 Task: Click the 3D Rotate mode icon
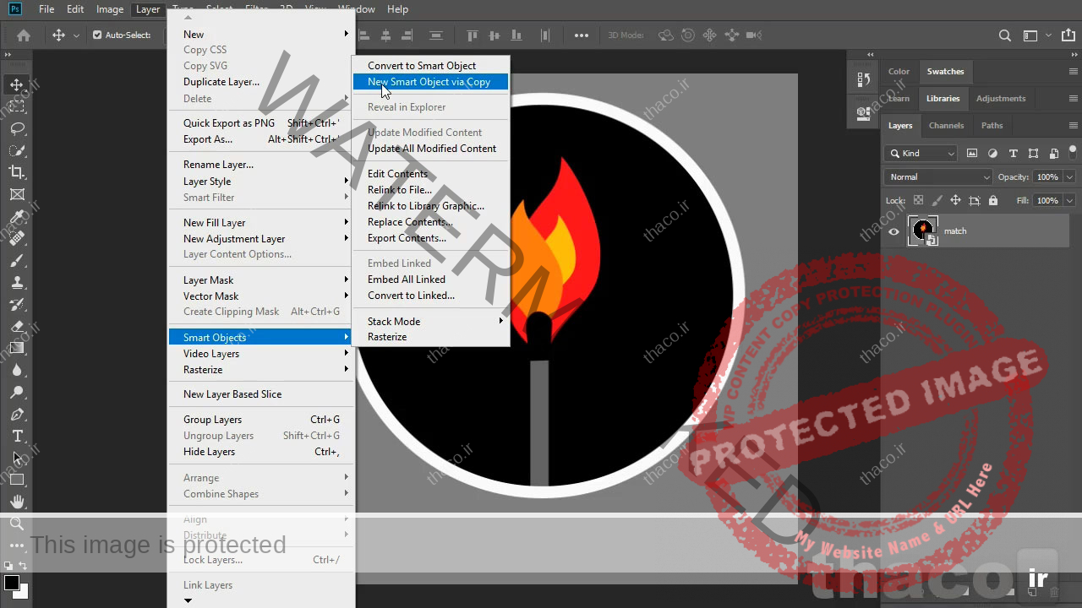[x=667, y=35]
